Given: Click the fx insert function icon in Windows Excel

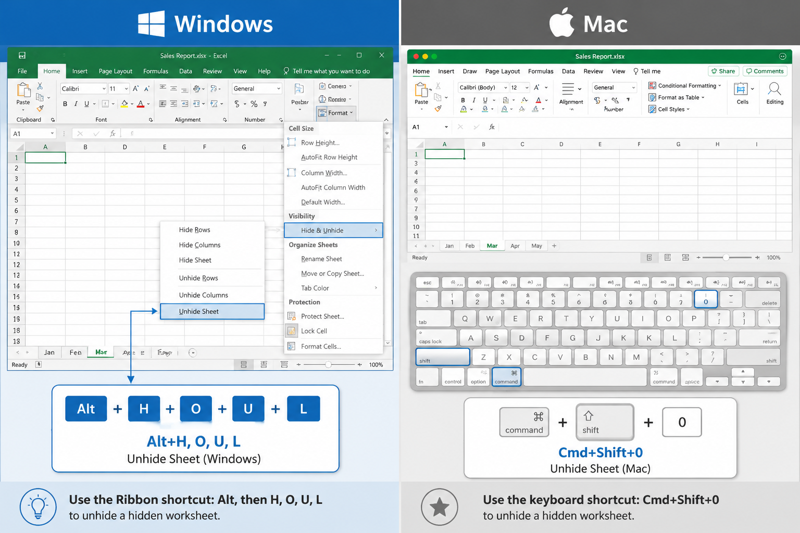Looking at the screenshot, I should (112, 134).
